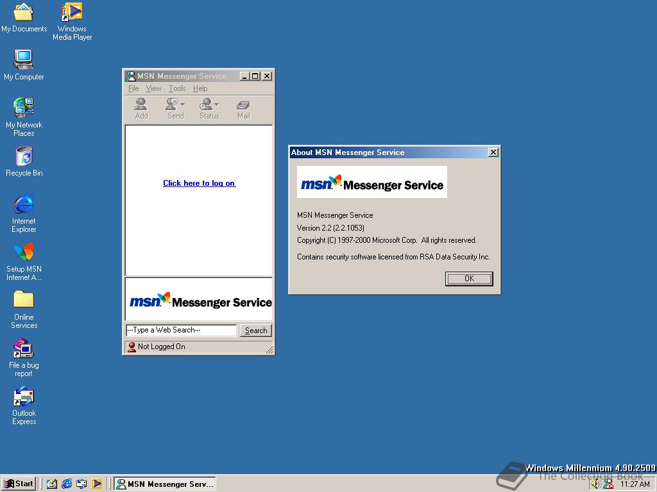Select the My Network Places desktop icon
Viewport: 657px width, 492px height.
tap(24, 117)
